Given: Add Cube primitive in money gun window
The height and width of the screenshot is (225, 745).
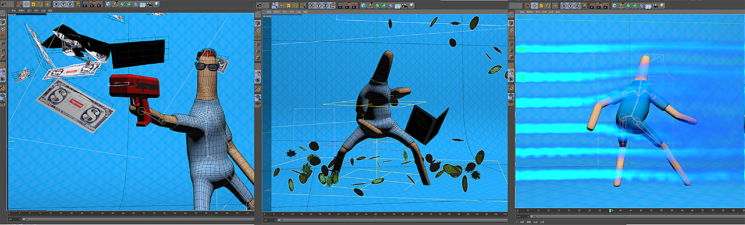Looking at the screenshot, I should pos(108,4).
